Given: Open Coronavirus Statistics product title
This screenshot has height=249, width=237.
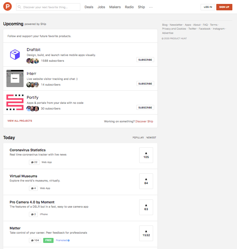Looking at the screenshot, I should [27, 150].
